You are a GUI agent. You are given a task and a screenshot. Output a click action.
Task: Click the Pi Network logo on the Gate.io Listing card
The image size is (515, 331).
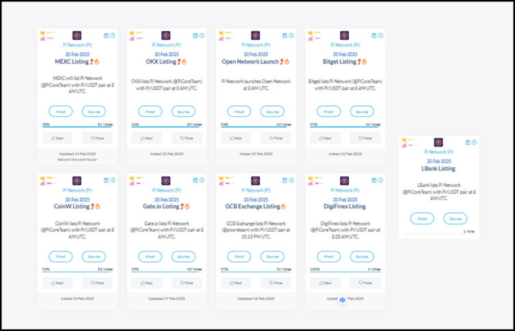166,181
